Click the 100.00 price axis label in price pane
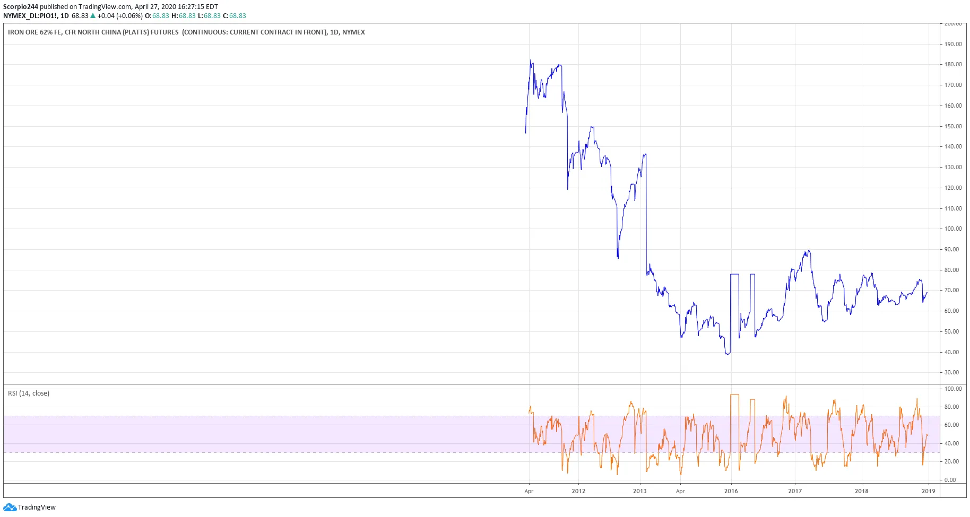Image resolution: width=970 pixels, height=517 pixels. (x=953, y=229)
